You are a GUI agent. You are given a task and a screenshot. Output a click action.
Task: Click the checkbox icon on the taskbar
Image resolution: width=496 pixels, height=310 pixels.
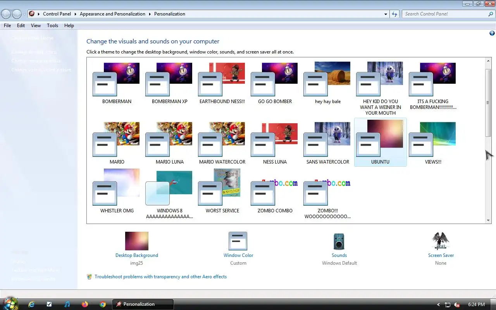[49, 304]
